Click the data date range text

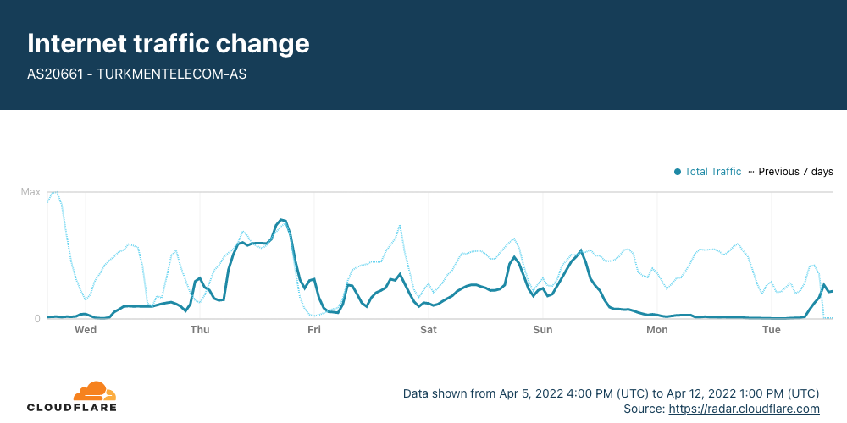(x=611, y=393)
